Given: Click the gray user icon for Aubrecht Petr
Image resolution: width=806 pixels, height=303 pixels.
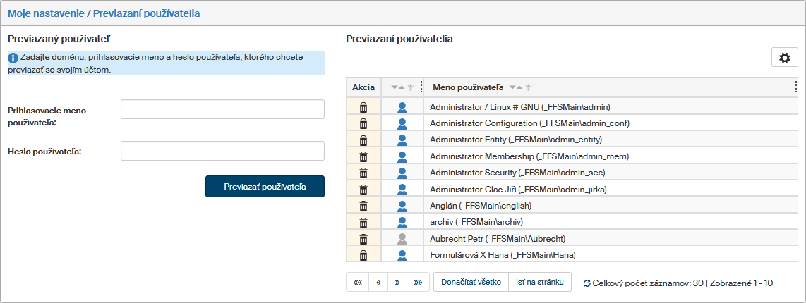Looking at the screenshot, I should click(x=402, y=239).
